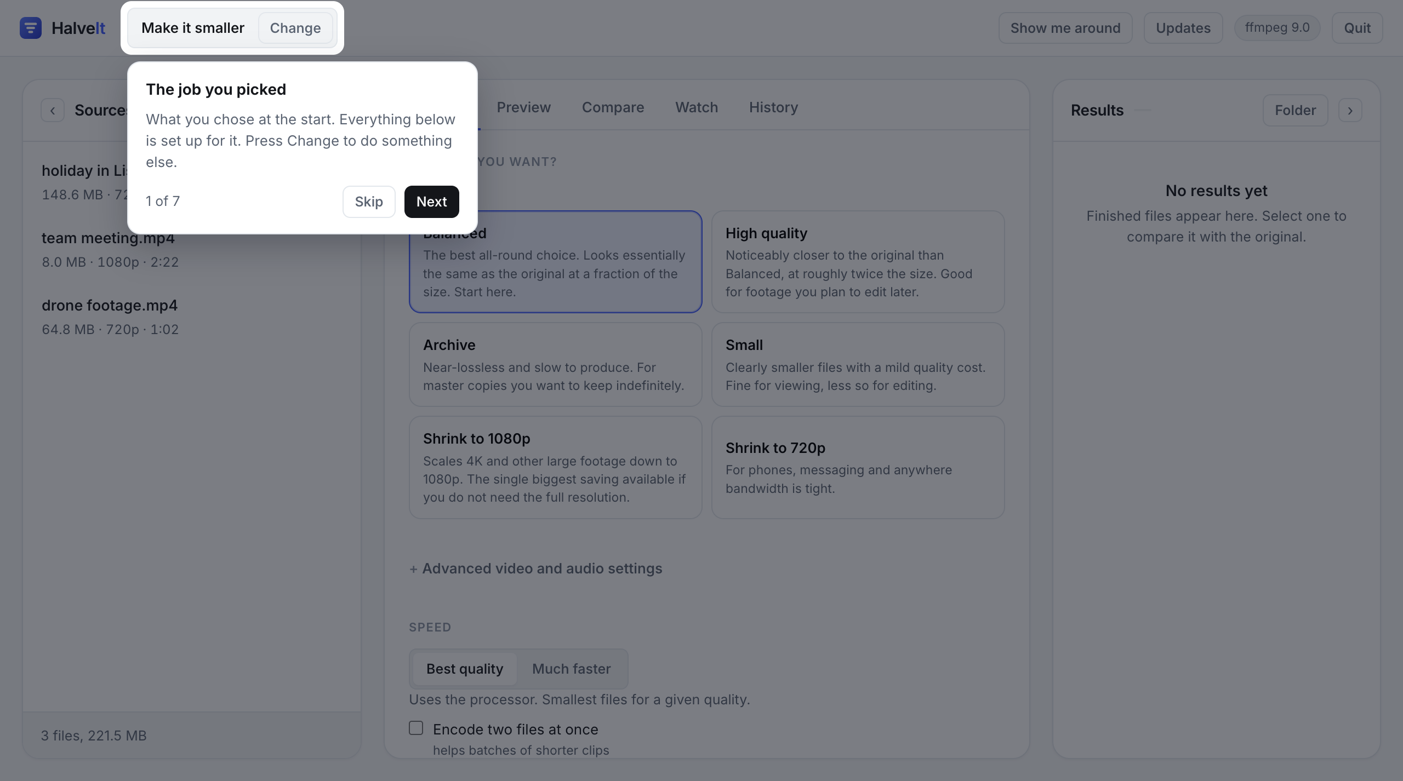This screenshot has height=781, width=1403.
Task: Open the Results Folder
Action: click(1296, 110)
